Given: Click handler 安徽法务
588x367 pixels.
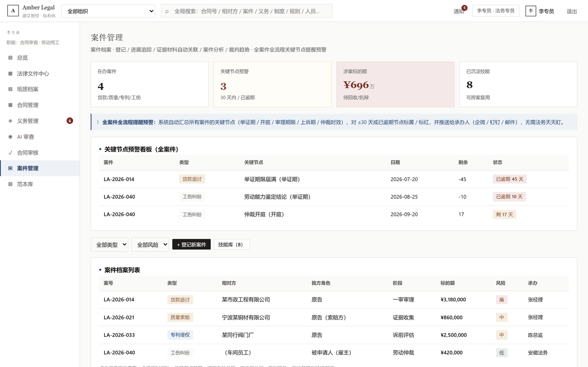Looking at the screenshot, I should (x=538, y=353).
